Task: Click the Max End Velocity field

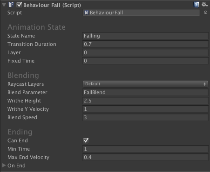Action: coord(145,157)
